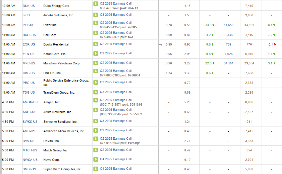Open the BALL-US ticker link
Viewport: 282px width, 174px height.
[29, 35]
